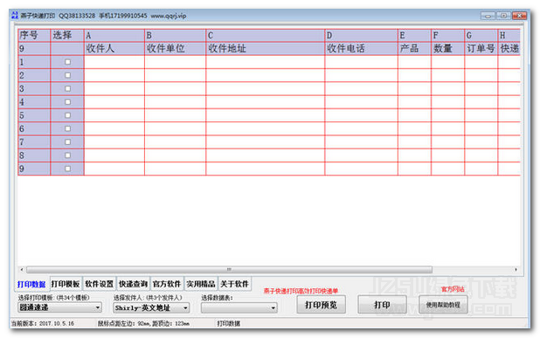
Task: Select the 收件电话 column header
Action: coord(361,49)
